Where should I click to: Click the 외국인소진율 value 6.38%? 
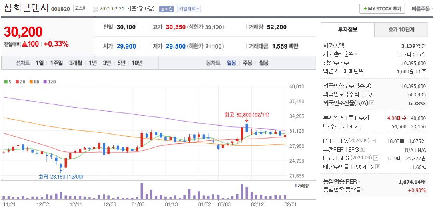[417, 103]
